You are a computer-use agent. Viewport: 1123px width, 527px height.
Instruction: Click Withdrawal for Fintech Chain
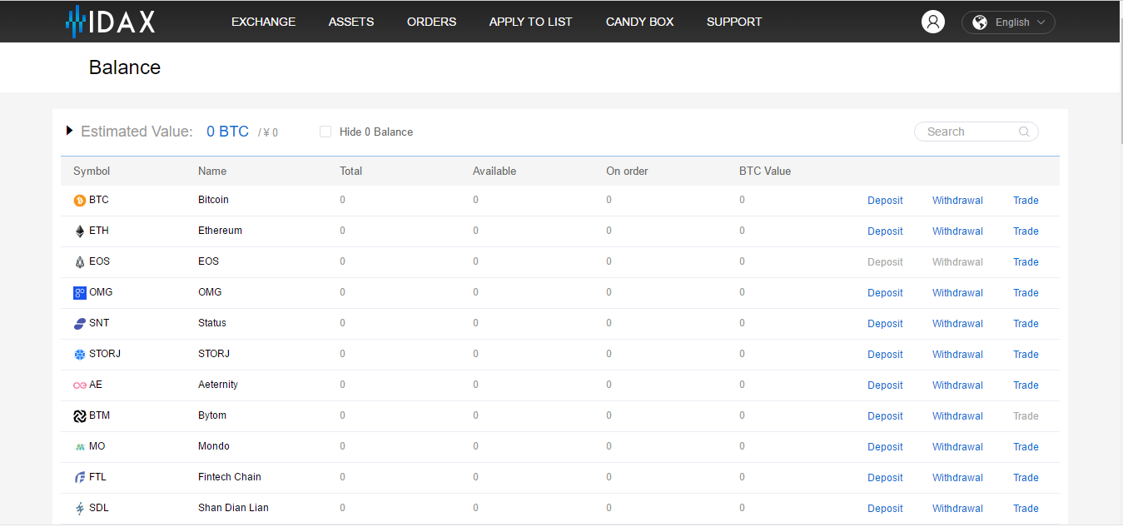[x=957, y=478]
